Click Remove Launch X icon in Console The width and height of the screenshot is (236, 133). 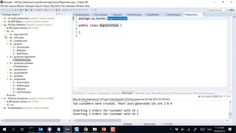202,96
